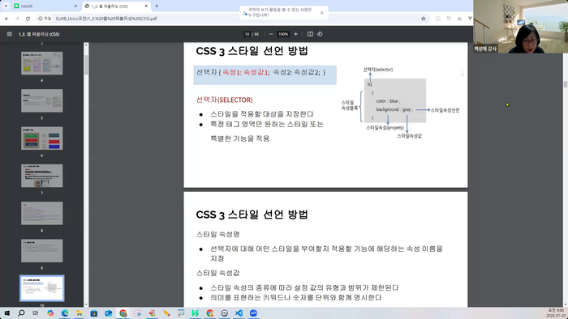Rotate the PDF counterclockwise
Image resolution: width=568 pixels, height=319 pixels.
[x=320, y=34]
